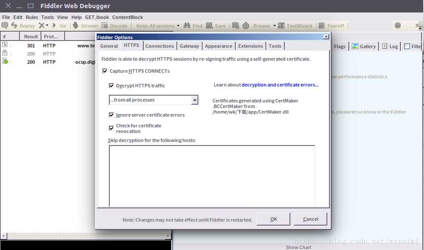Open the Rules menu
424x250 pixels.
pyautogui.click(x=32, y=17)
